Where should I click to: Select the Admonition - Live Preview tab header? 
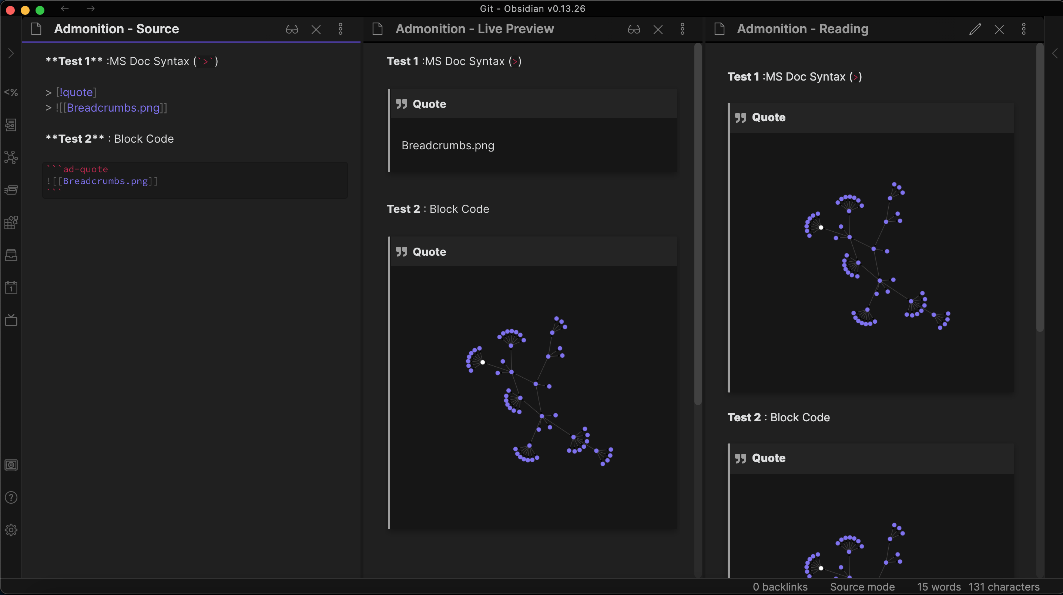click(x=475, y=29)
